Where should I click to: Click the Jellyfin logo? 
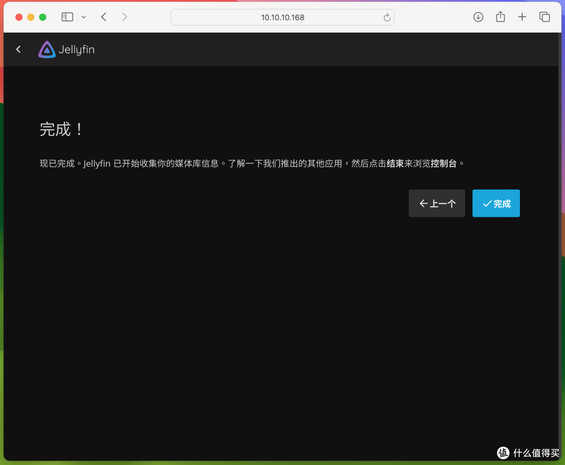coord(66,49)
